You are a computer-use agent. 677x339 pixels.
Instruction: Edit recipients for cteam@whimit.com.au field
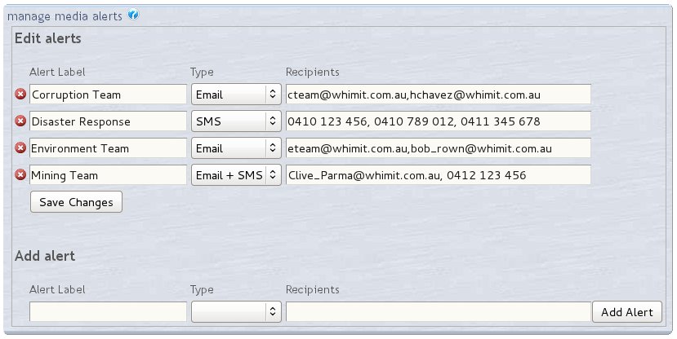point(438,95)
